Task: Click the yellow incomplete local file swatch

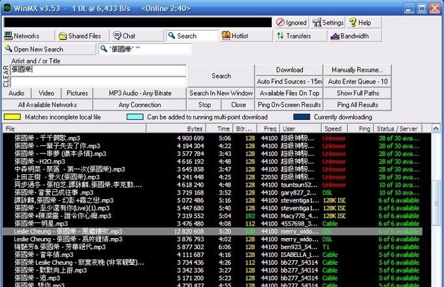Action: tap(12, 117)
